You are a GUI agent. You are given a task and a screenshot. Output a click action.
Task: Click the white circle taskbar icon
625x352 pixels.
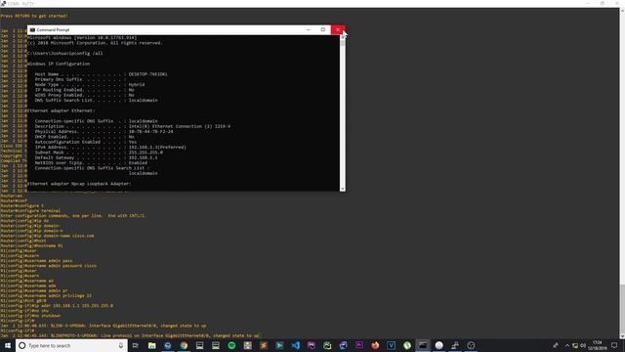[438, 345]
